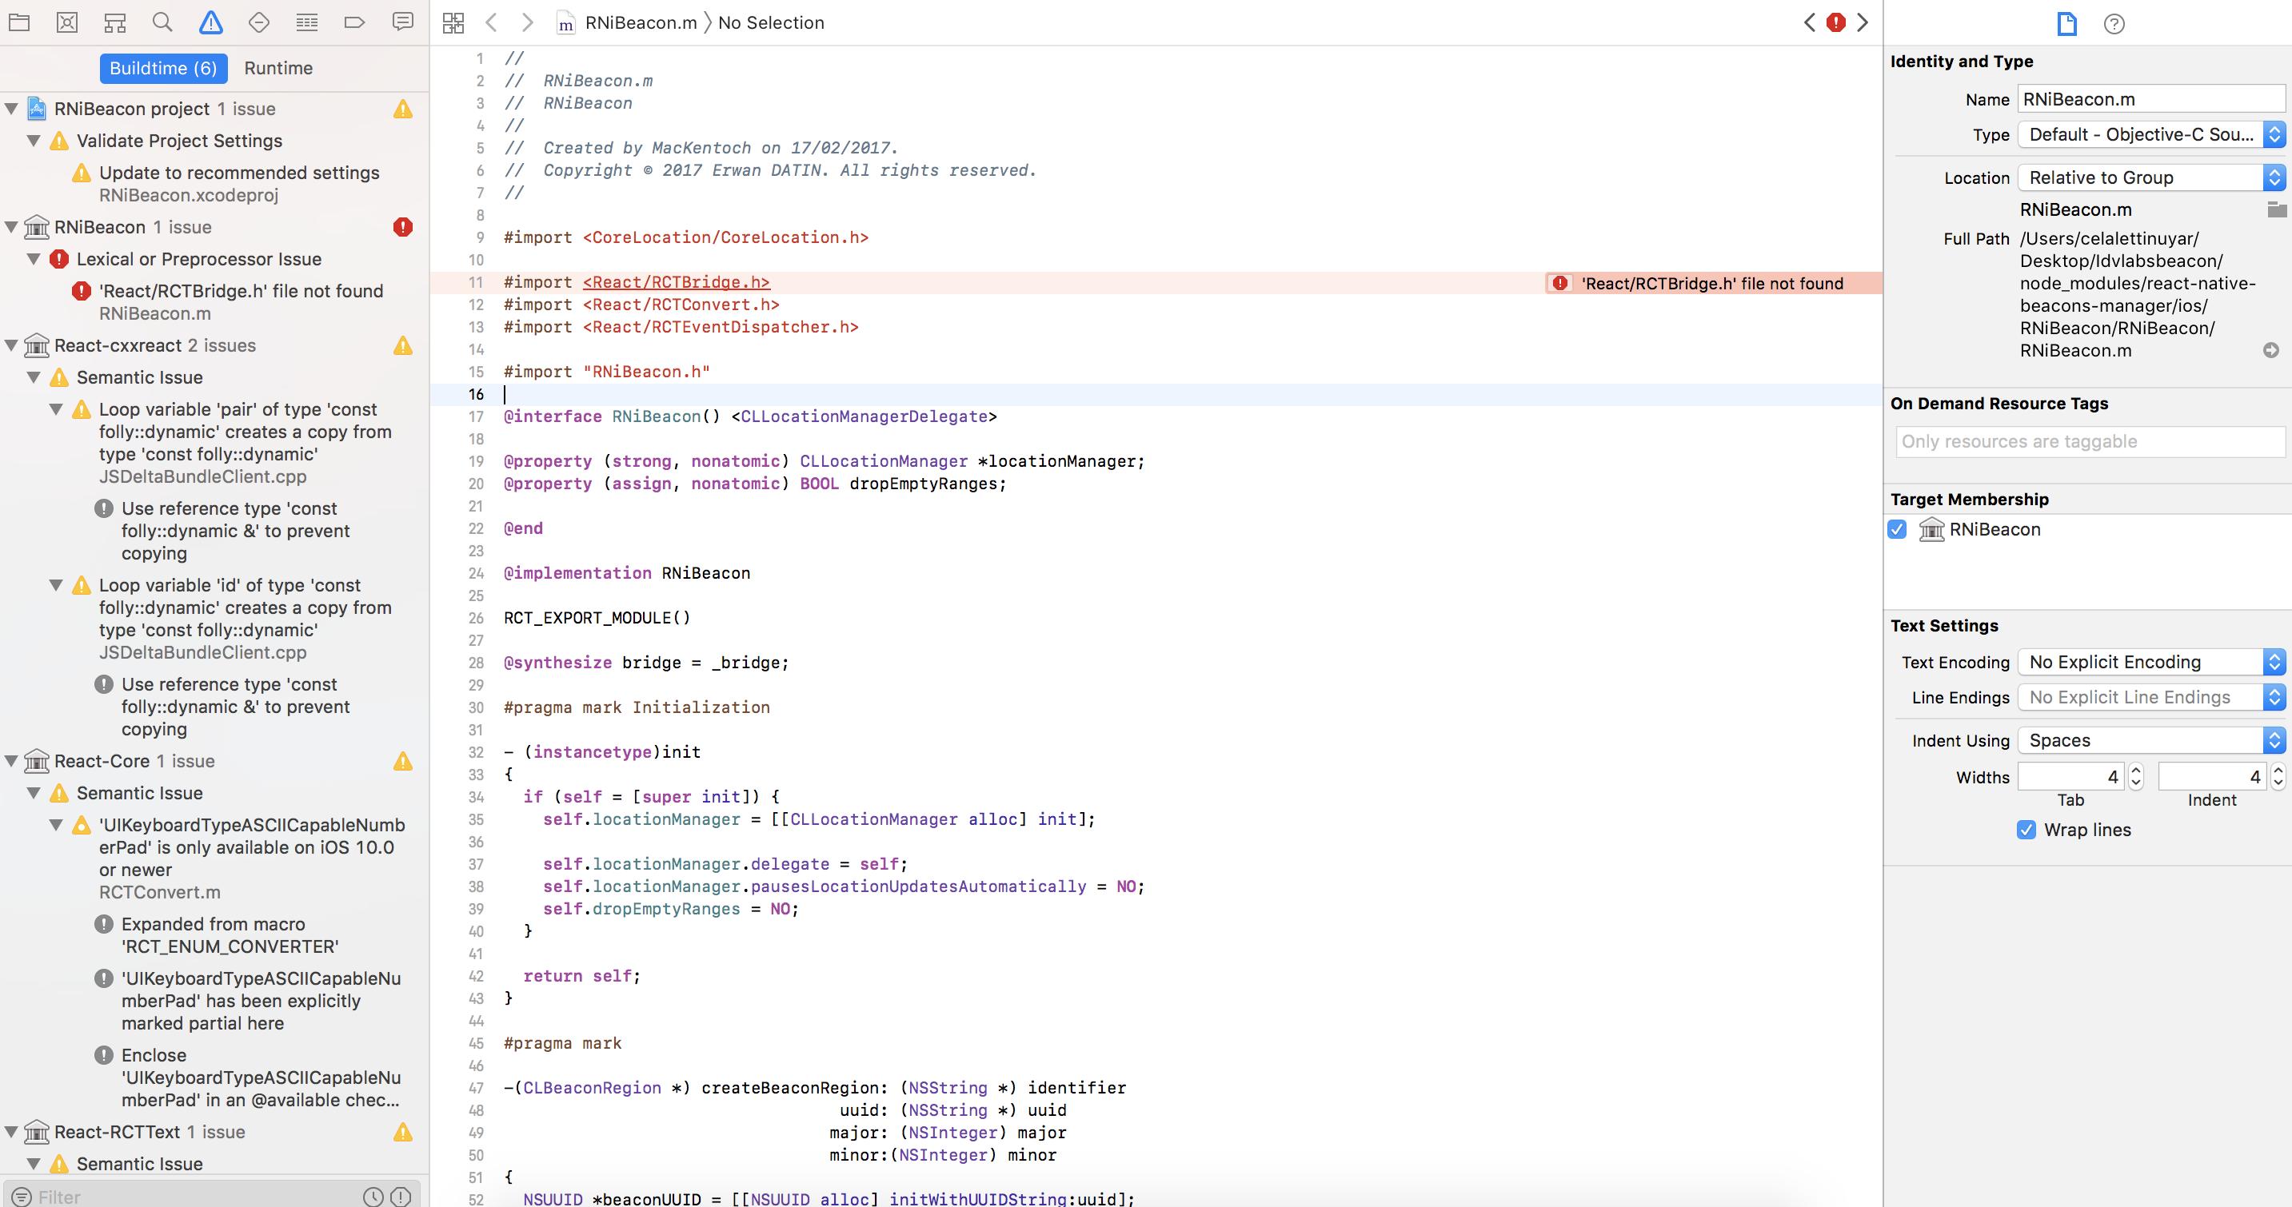Open the Breakpoint navigator icon

coord(354,22)
